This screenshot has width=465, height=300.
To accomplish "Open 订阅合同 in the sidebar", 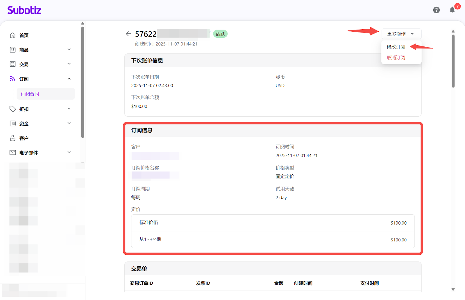I will point(30,94).
